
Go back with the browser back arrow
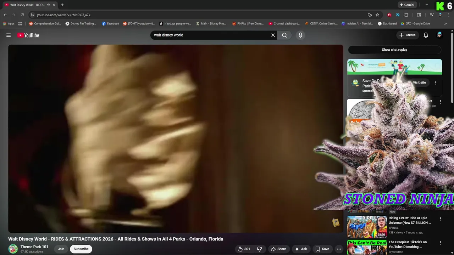[x=5, y=15]
